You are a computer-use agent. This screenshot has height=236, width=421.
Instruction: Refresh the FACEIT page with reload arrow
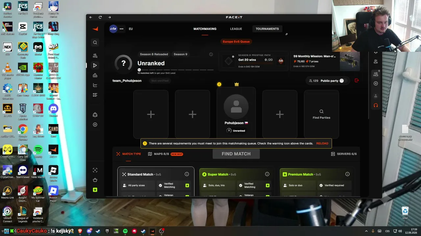(x=100, y=17)
